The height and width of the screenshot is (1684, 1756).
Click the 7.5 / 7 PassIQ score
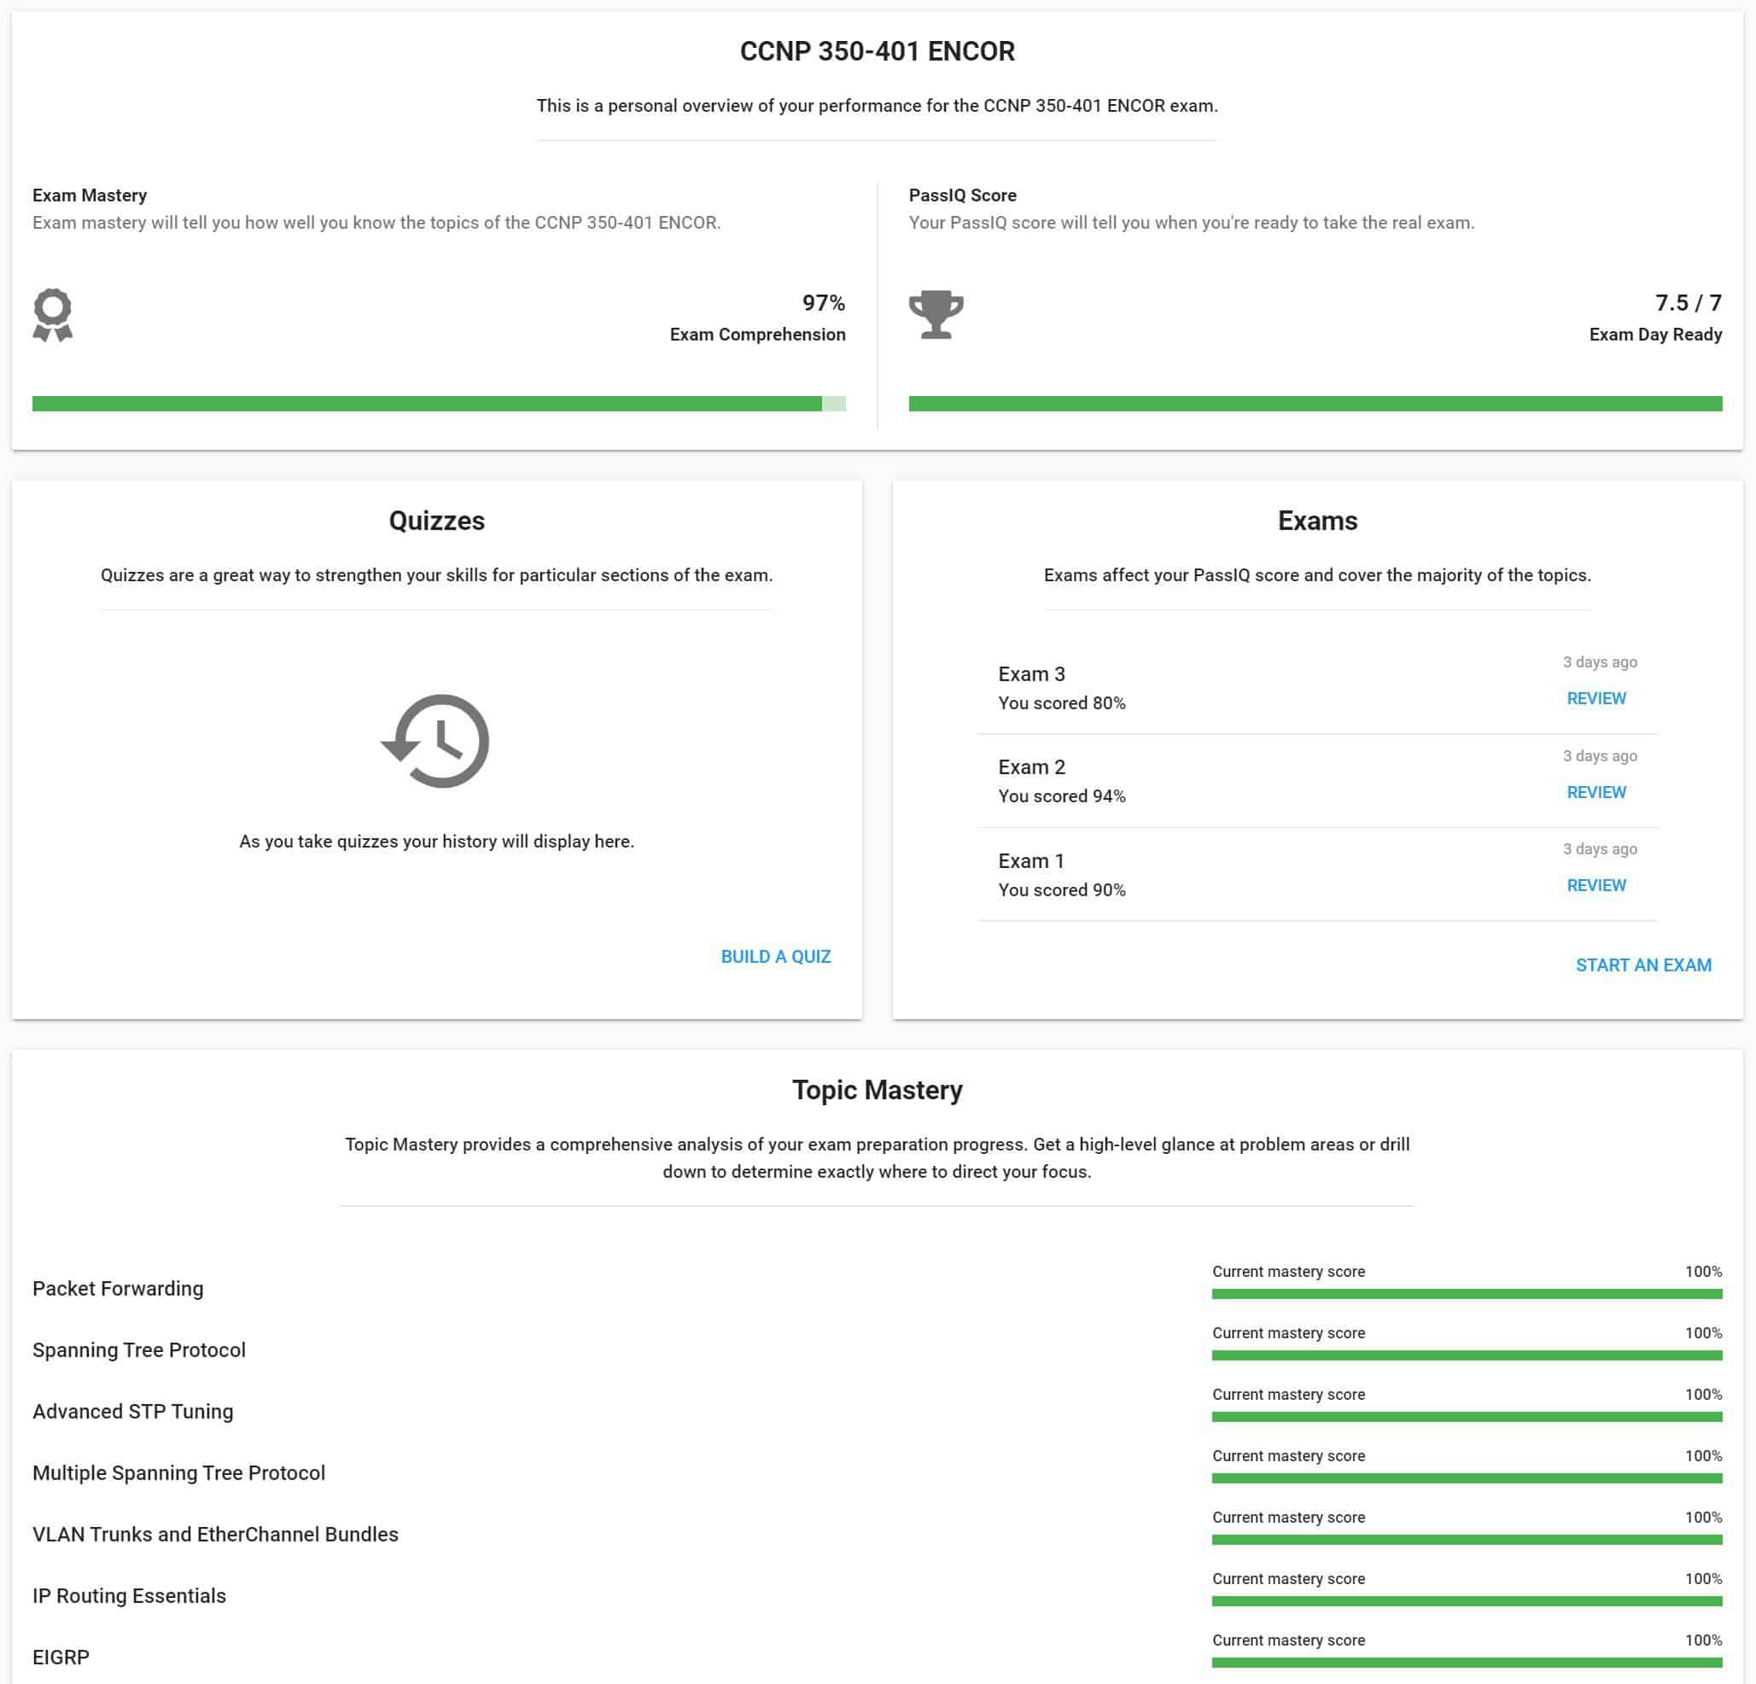coord(1687,303)
